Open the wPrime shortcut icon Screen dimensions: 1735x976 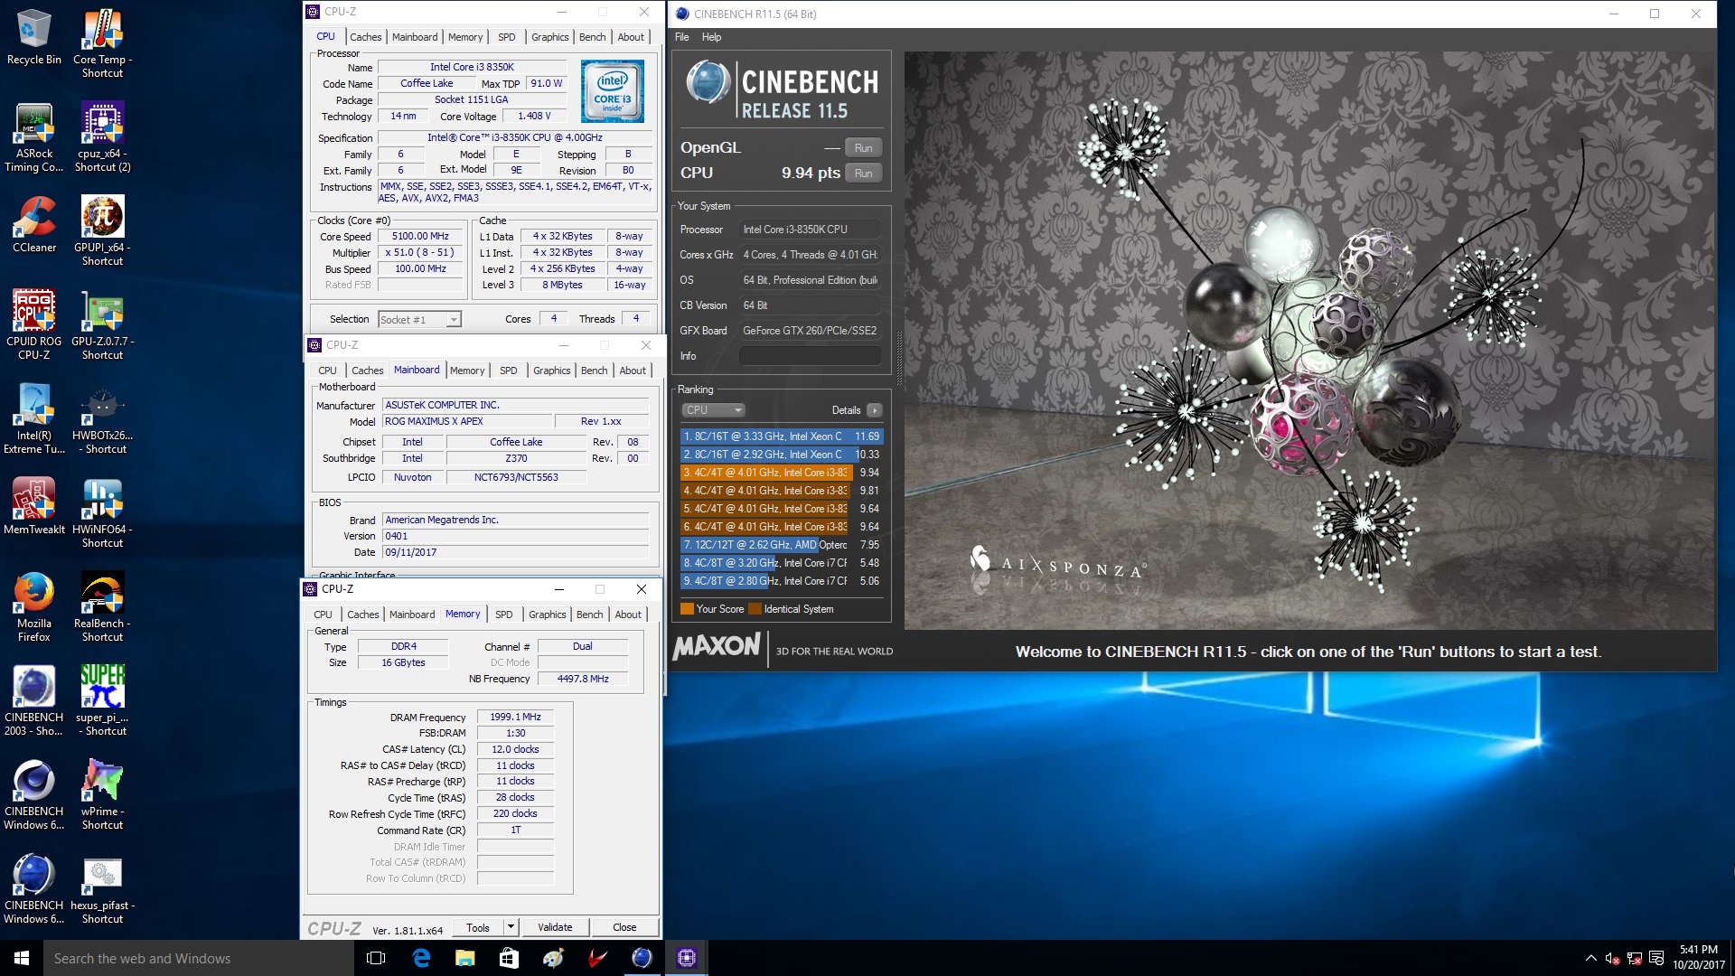click(x=102, y=795)
